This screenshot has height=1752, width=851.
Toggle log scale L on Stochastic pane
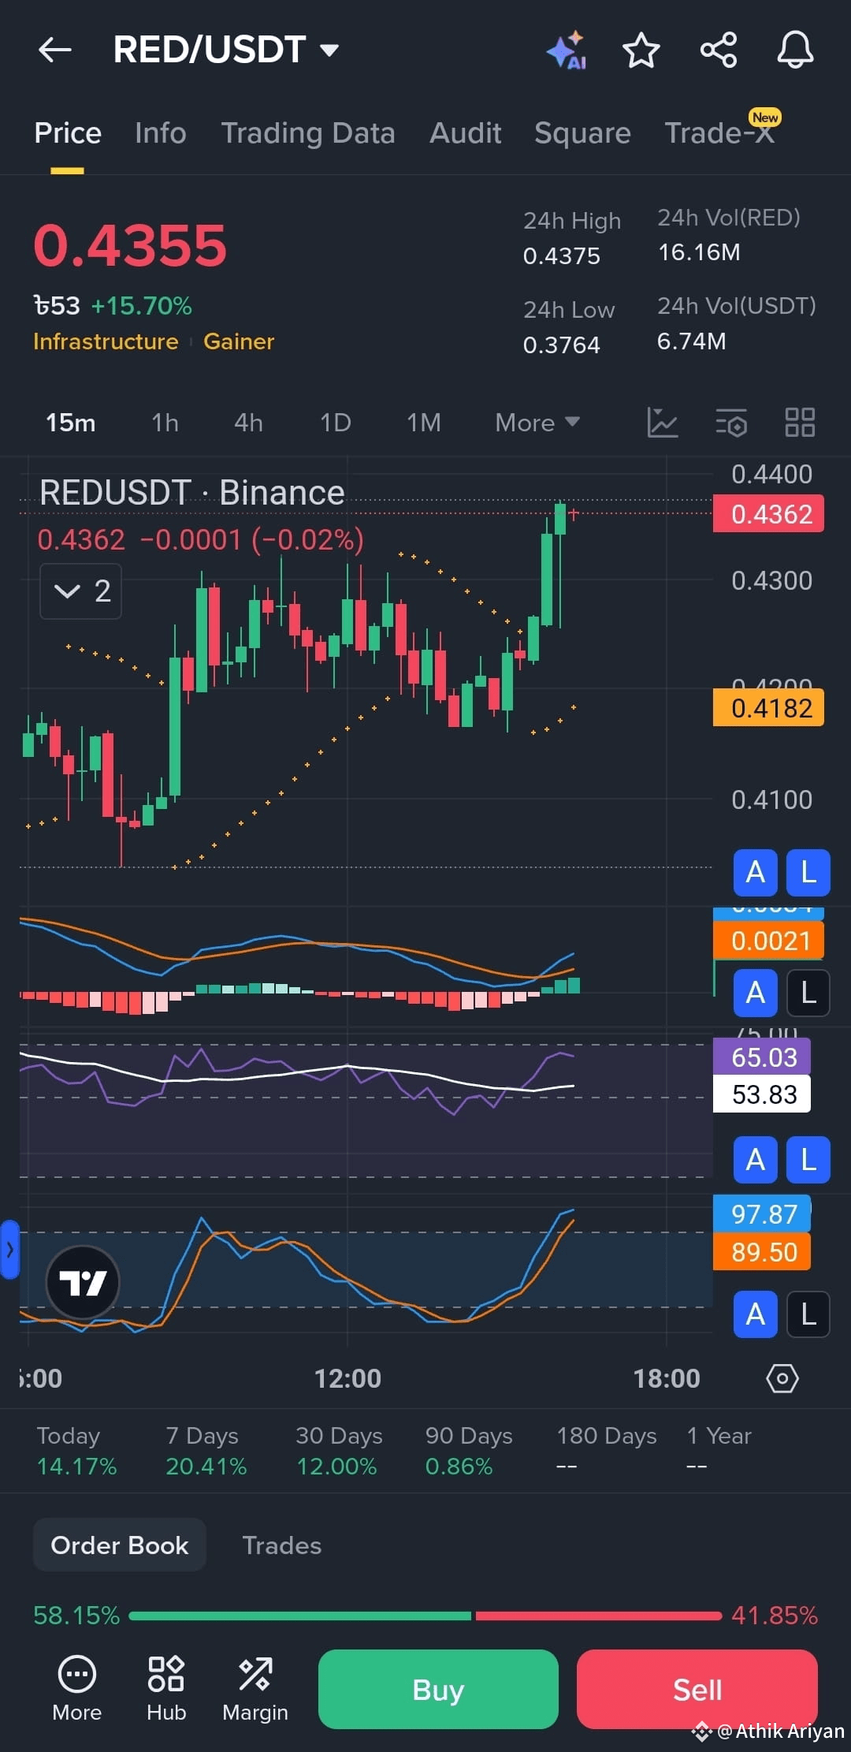pos(808,1314)
